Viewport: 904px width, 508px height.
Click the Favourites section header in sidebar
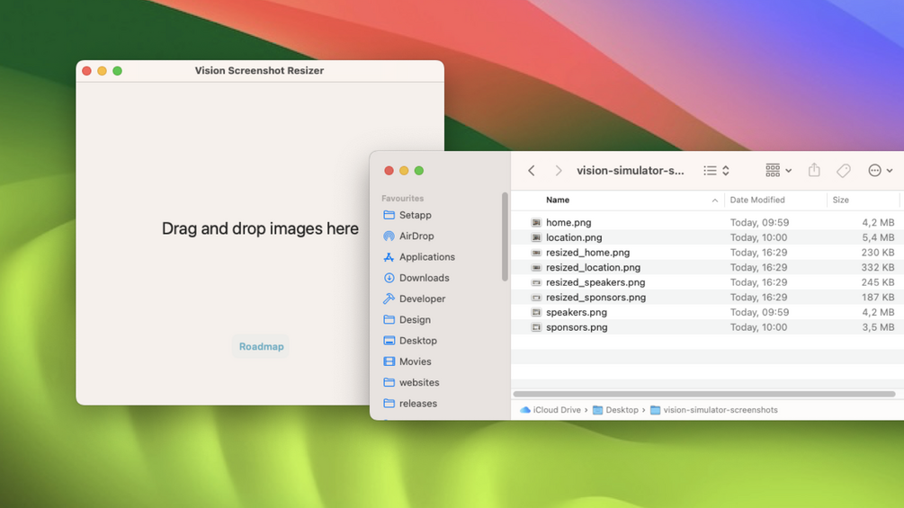point(402,198)
